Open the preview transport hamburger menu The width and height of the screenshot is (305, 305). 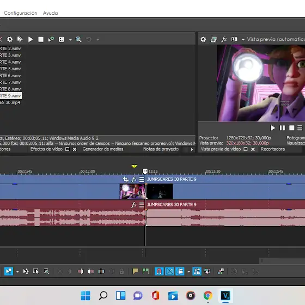coord(300,128)
